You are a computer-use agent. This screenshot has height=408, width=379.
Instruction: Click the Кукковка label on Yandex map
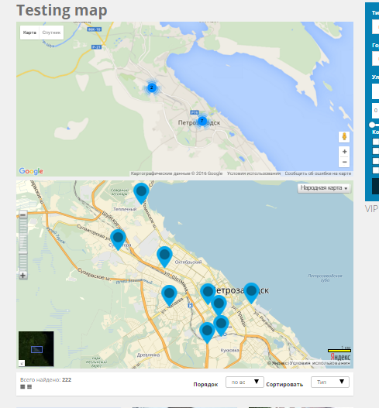coord(229,350)
